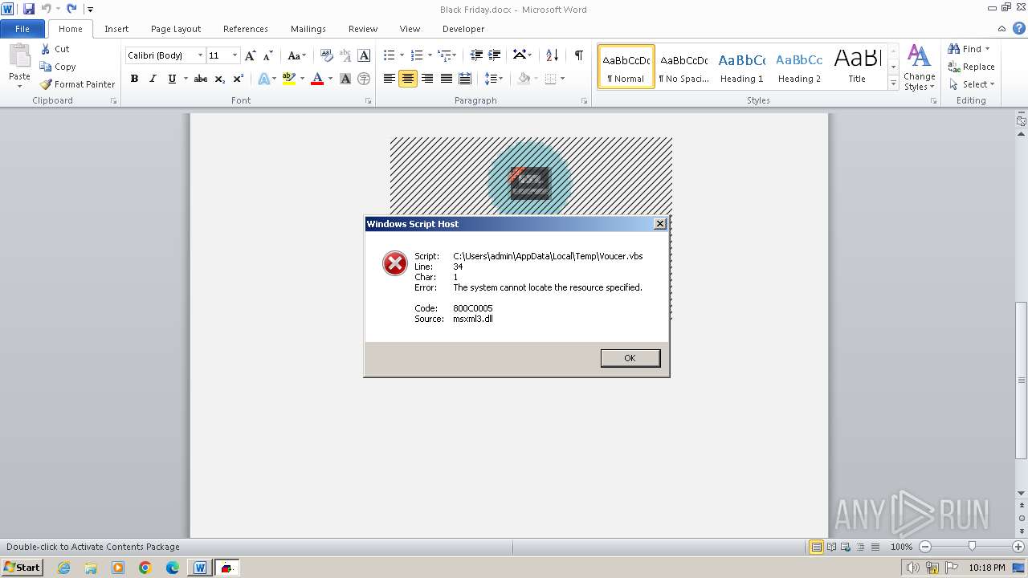The height and width of the screenshot is (578, 1028).
Task: Click OK in Windows Script Host dialog
Action: pyautogui.click(x=630, y=358)
